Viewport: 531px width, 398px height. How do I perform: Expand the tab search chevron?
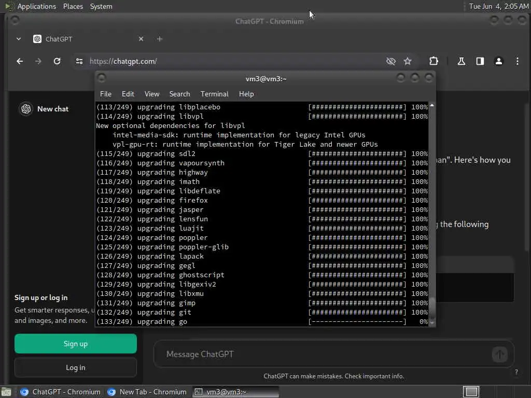[x=19, y=39]
